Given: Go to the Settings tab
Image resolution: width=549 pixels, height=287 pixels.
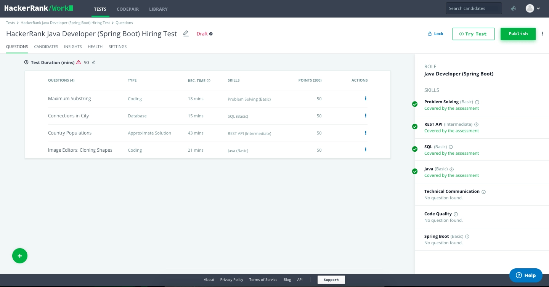Looking at the screenshot, I should point(117,46).
